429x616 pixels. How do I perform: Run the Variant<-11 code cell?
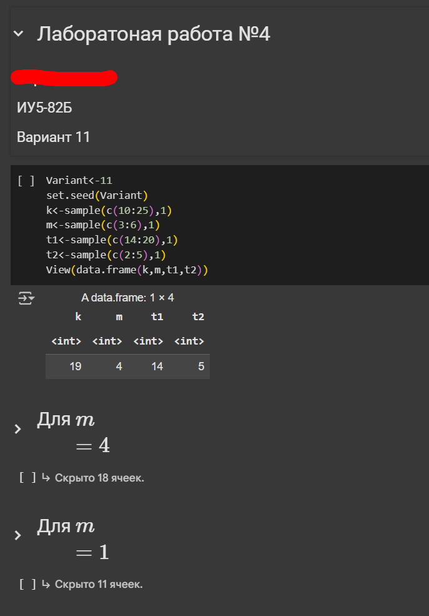(26, 181)
